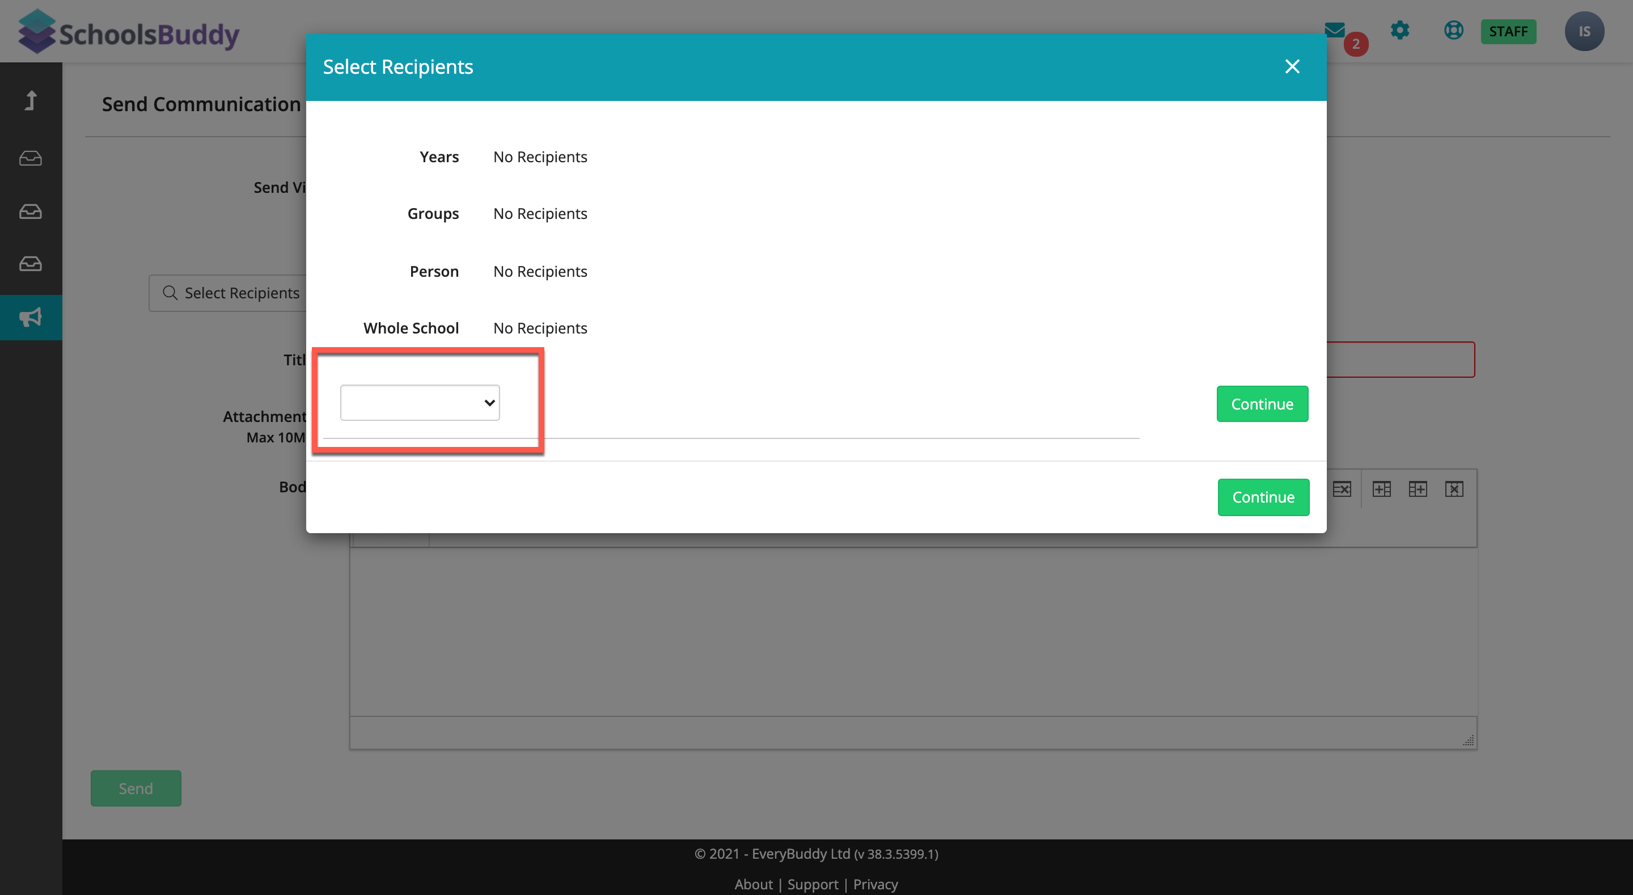The image size is (1633, 895).
Task: Open the Privacy footer link
Action: 875,884
